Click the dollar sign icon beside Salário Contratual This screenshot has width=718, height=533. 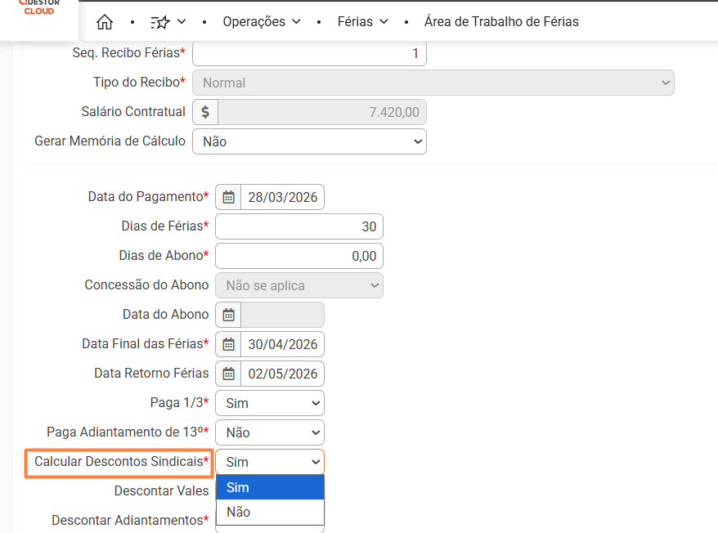click(x=205, y=112)
